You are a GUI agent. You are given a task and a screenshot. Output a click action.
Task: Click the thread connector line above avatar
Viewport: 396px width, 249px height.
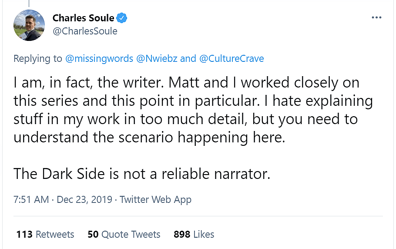(29, 3)
